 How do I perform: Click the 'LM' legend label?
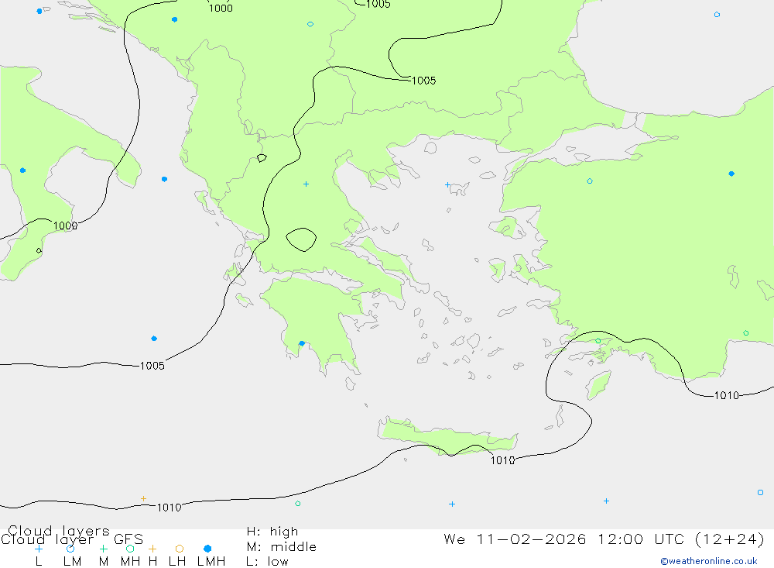click(73, 562)
